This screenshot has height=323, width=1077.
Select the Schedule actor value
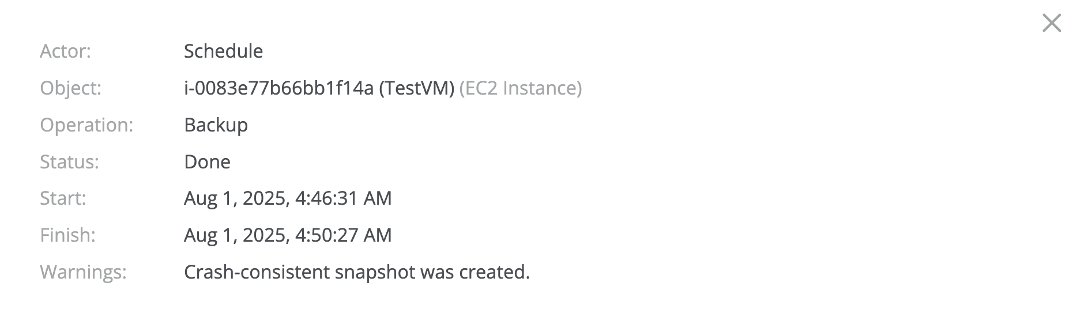tap(223, 51)
